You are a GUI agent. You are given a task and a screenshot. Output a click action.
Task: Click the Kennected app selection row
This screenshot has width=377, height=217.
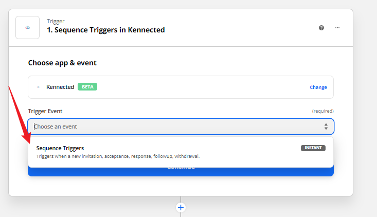[x=181, y=87]
